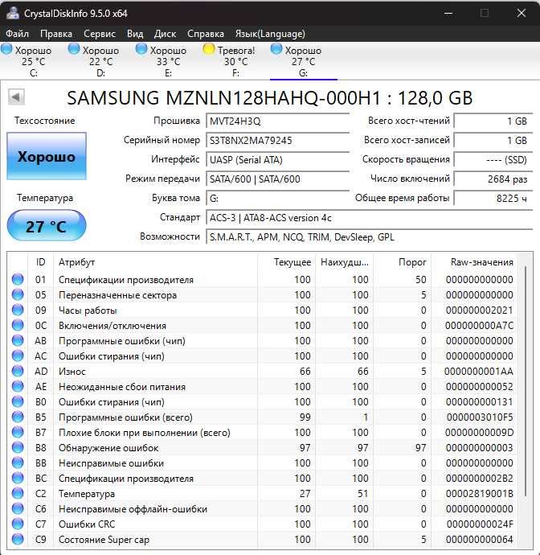The height and width of the screenshot is (555, 540).
Task: Select drive F: Тревога status tab
Action: tap(236, 61)
